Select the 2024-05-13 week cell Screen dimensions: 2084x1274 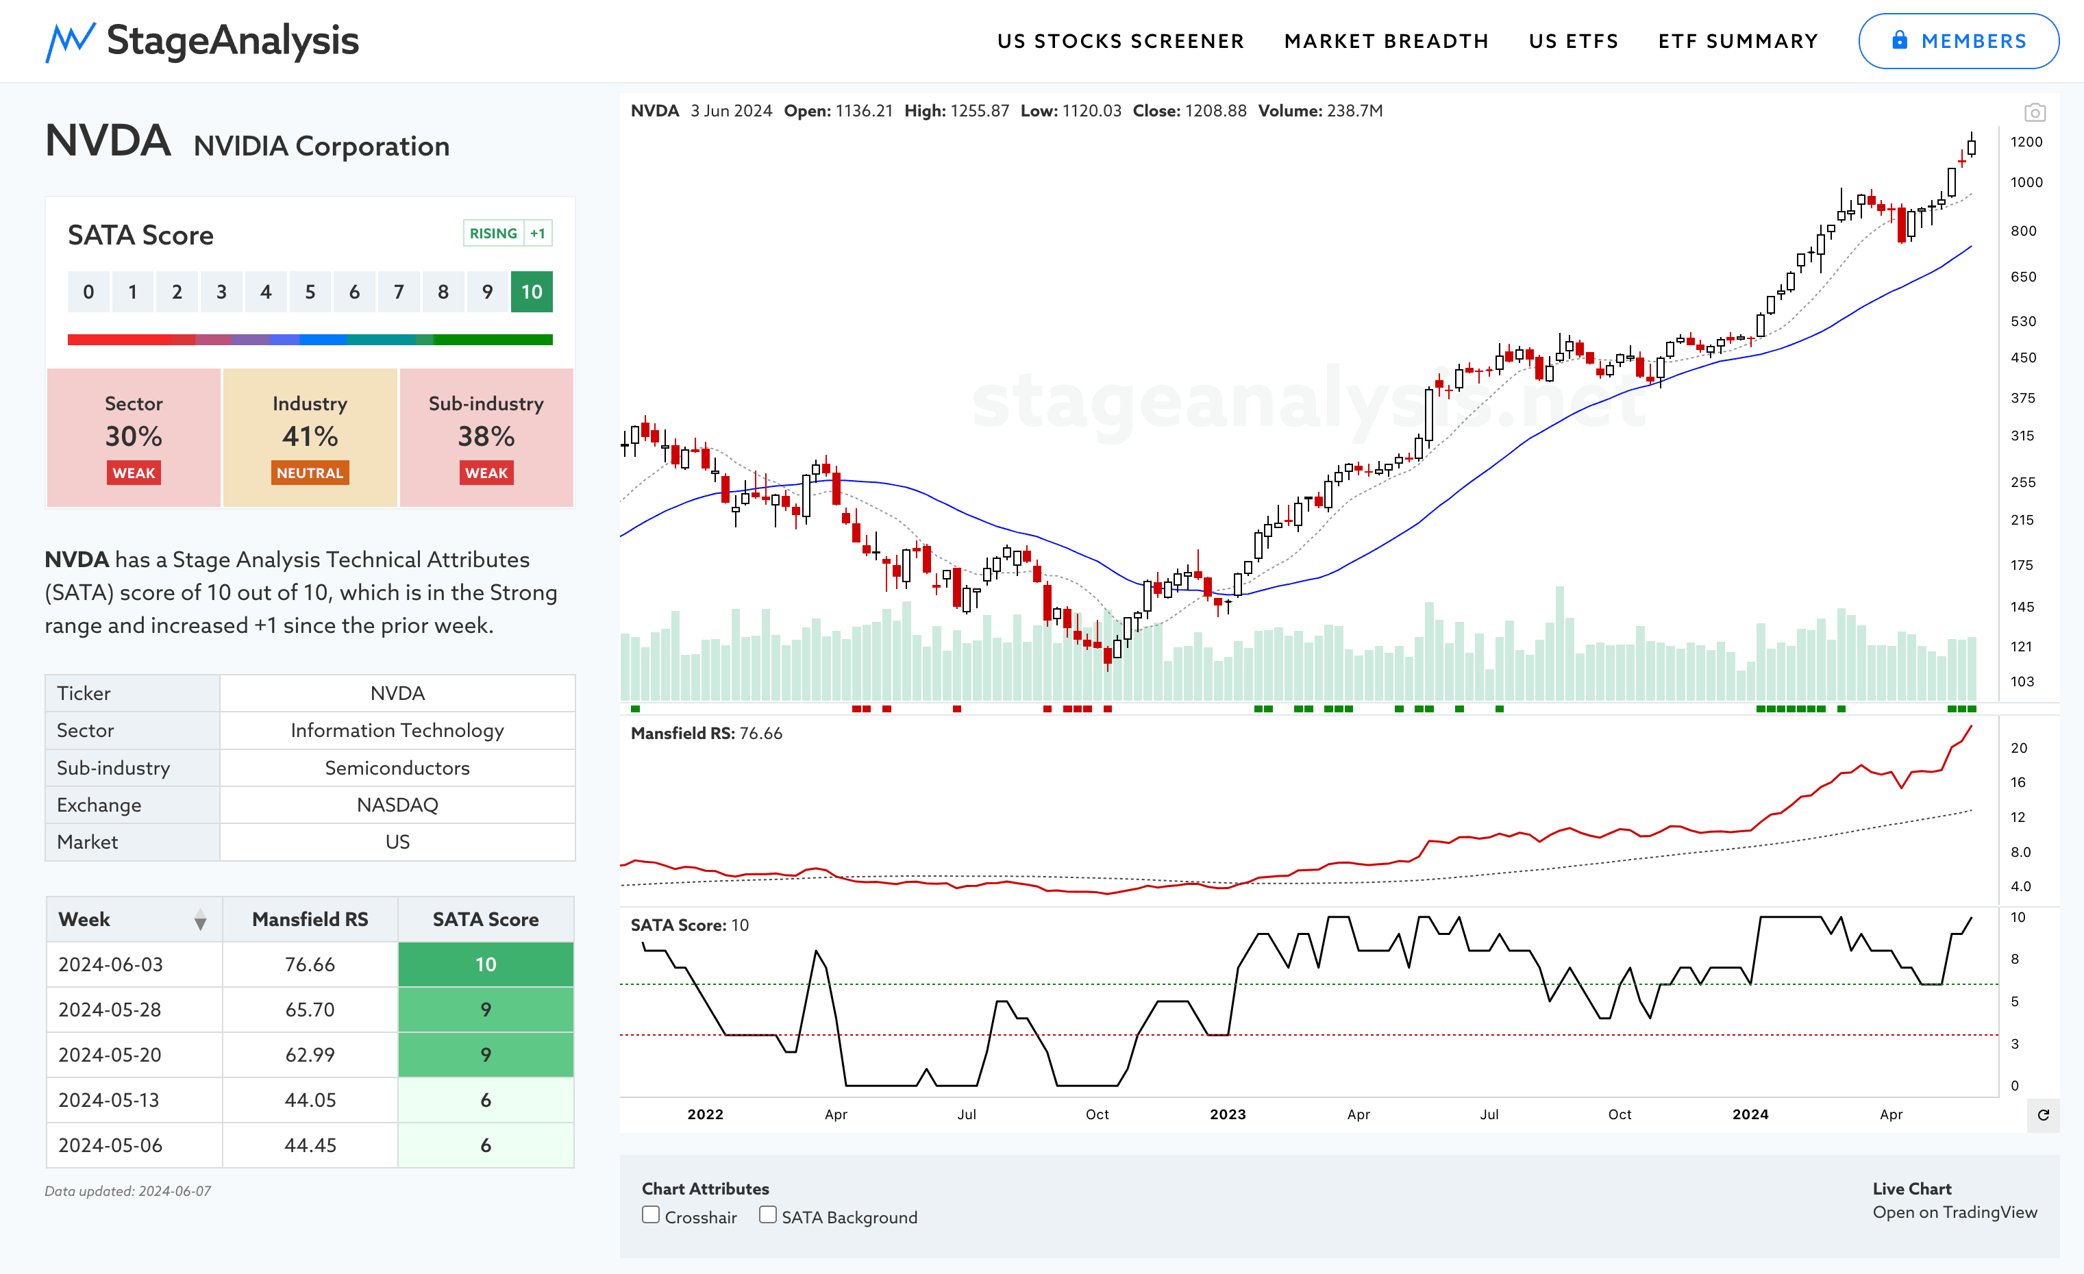[x=134, y=1100]
